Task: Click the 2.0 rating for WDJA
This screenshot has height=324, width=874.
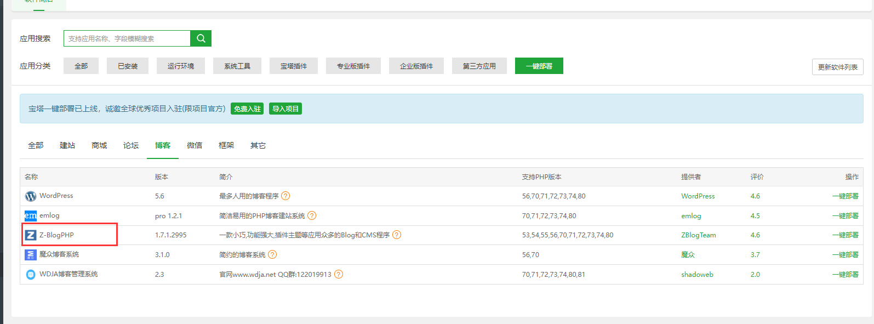Action: click(x=755, y=274)
